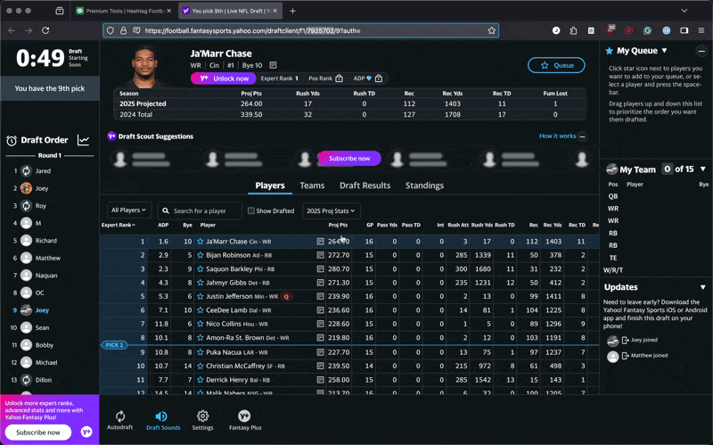
Task: Star Bijan Robinson to add to queue
Action: (200, 255)
